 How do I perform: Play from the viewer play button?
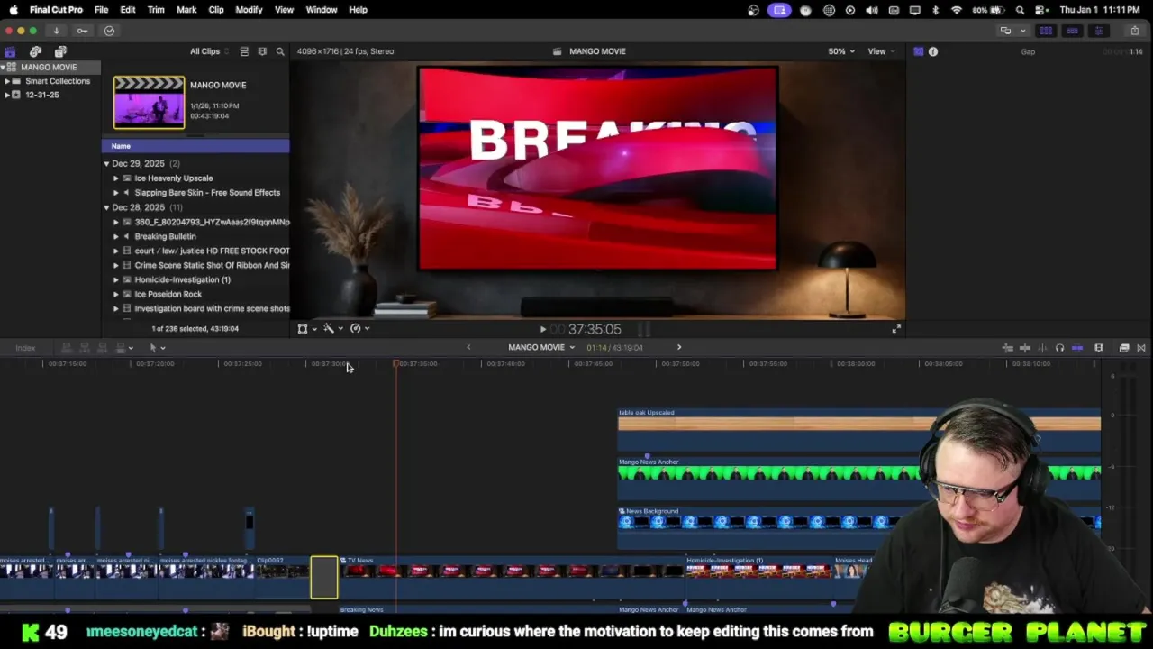coord(542,329)
